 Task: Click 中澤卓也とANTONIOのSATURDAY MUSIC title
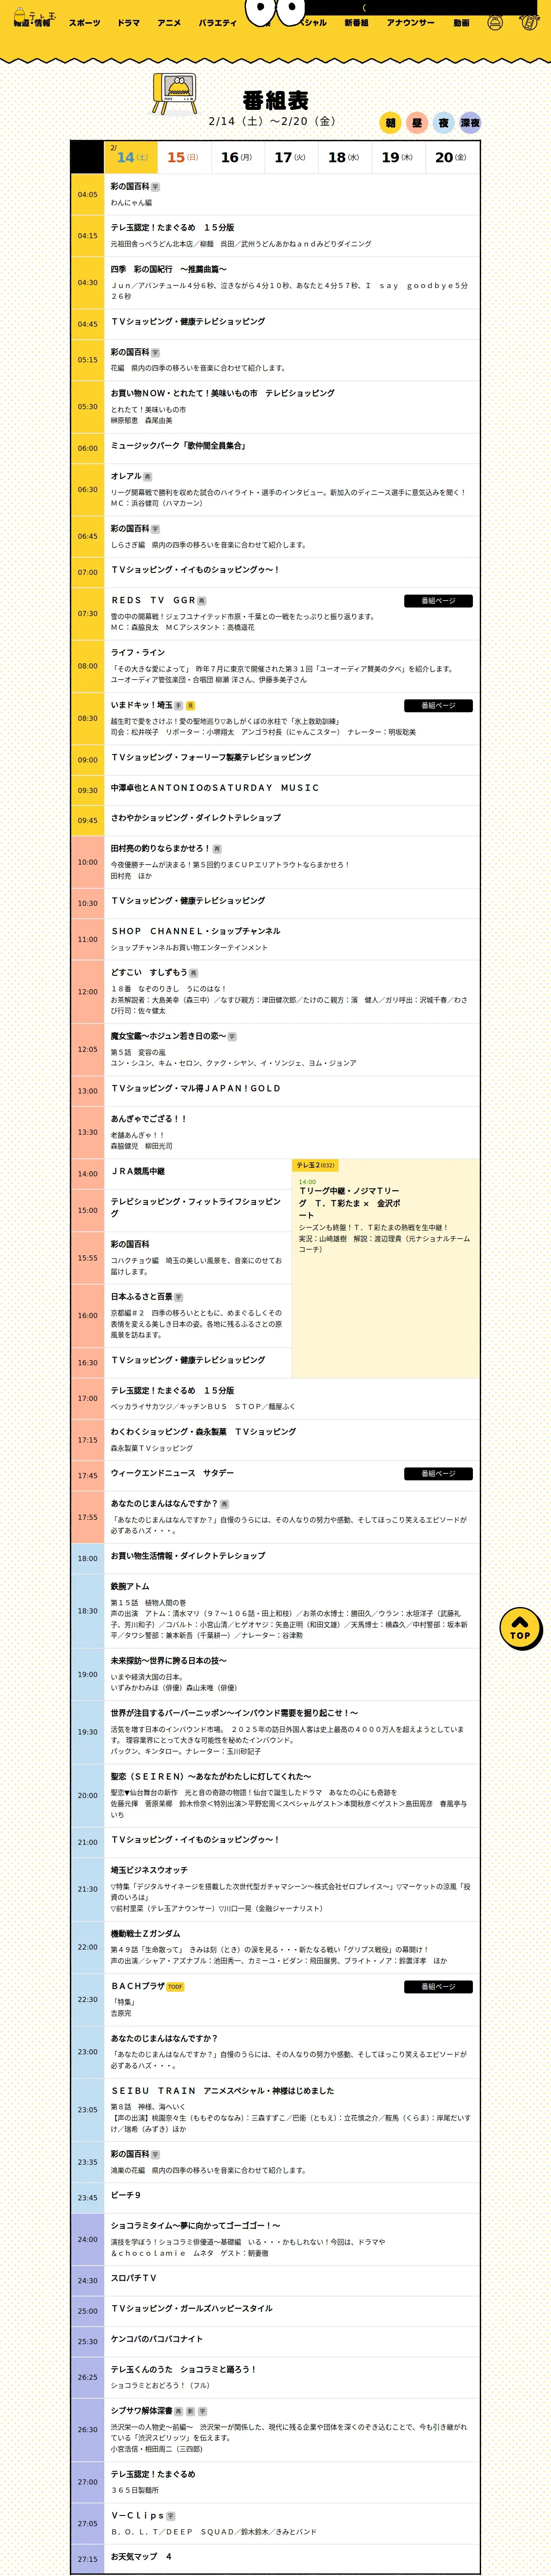tap(215, 788)
